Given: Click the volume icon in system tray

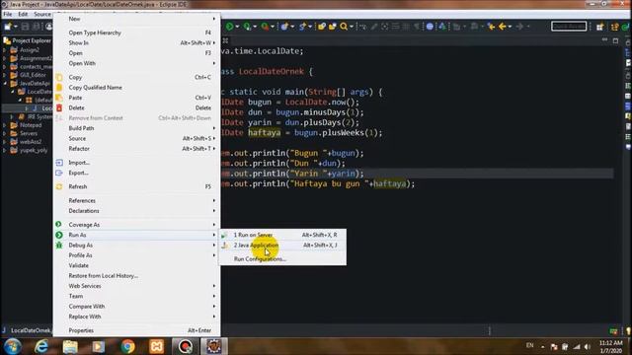Looking at the screenshot, I should click(x=587, y=346).
